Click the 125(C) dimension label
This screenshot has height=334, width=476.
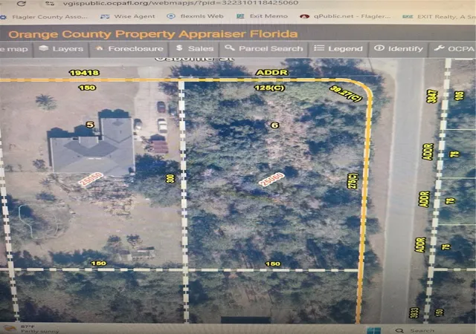[269, 88]
